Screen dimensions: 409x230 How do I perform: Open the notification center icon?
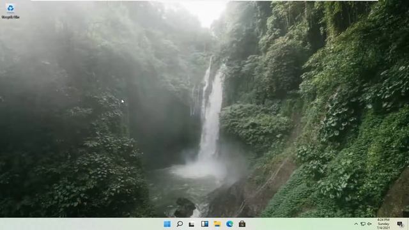click(x=400, y=224)
